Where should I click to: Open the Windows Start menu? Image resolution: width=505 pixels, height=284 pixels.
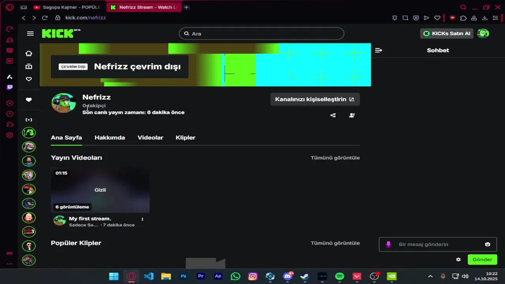pyautogui.click(x=114, y=276)
